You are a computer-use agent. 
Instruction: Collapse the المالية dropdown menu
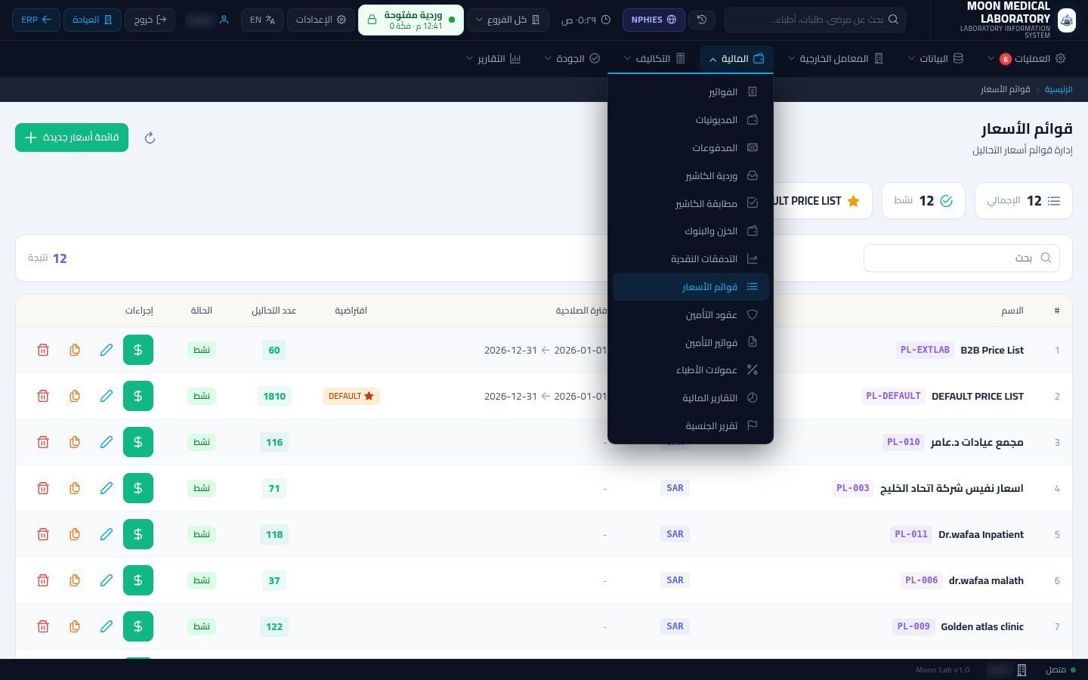[737, 58]
